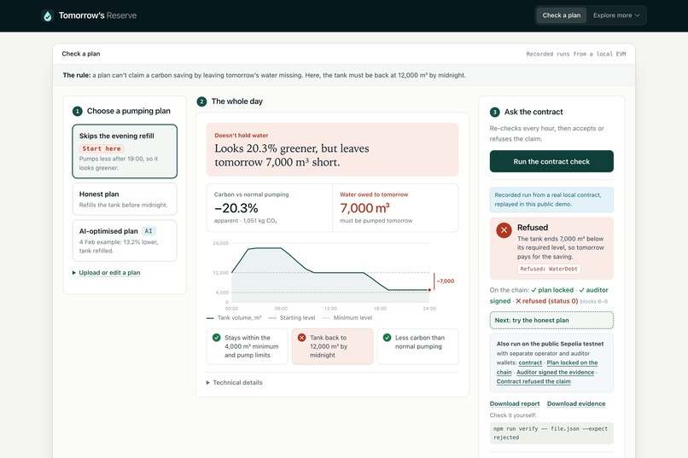Click the 7,000 m³ water owed value
Image resolution: width=688 pixels, height=458 pixels.
(364, 208)
